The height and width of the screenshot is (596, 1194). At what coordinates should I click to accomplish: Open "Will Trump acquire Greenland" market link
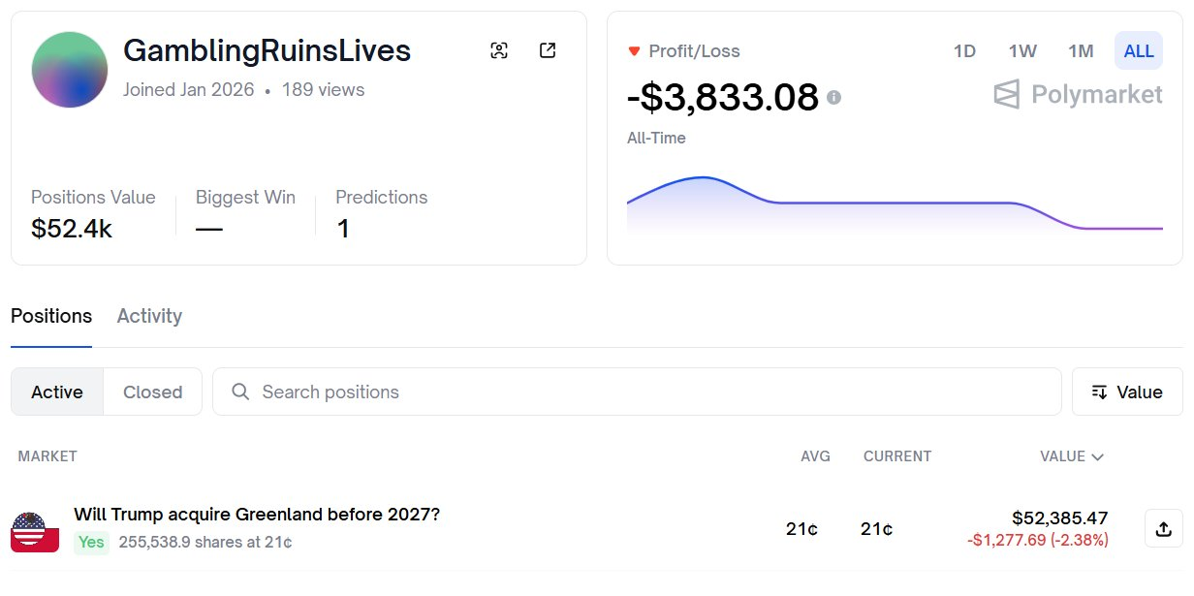[x=257, y=515]
